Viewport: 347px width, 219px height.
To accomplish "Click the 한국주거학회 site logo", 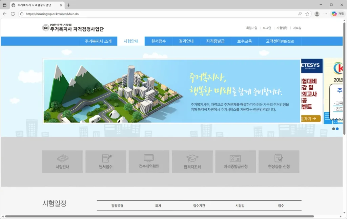I will coord(73,28).
